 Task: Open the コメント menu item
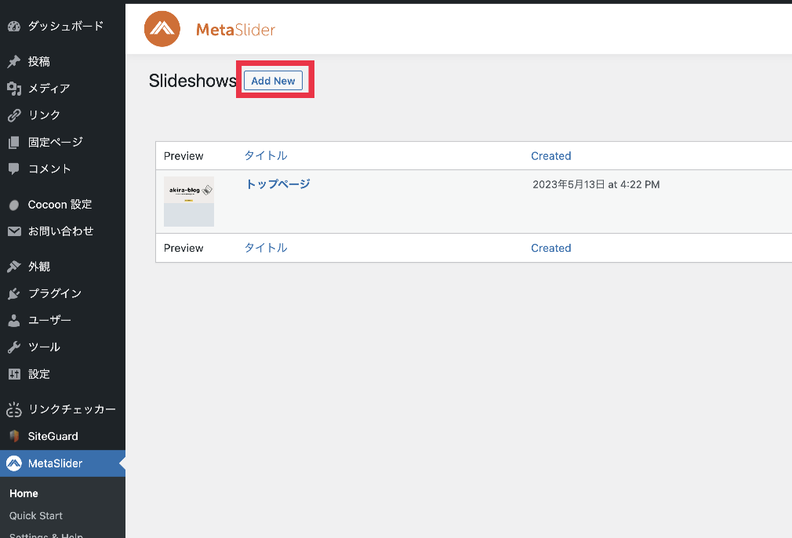[x=49, y=169]
